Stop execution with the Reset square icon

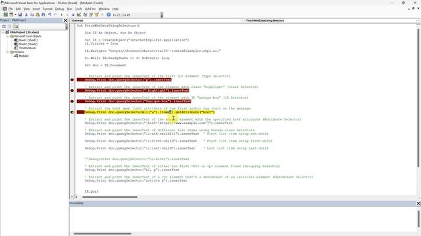73,14
